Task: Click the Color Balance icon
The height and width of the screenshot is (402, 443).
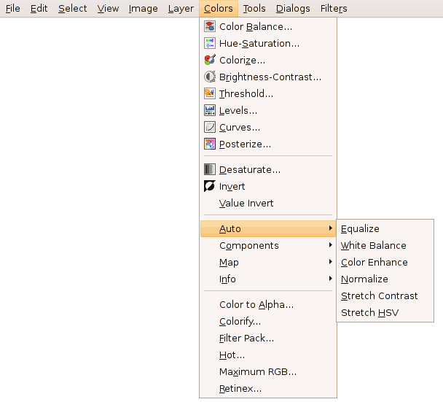Action: [210, 26]
